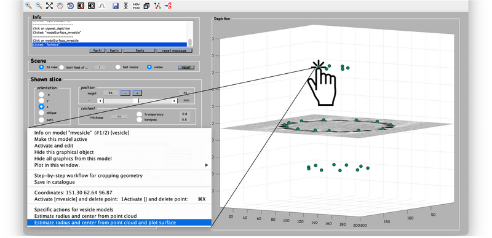The width and height of the screenshot is (492, 238).
Task: Click the slice slider left arrow
Action: (x=100, y=101)
